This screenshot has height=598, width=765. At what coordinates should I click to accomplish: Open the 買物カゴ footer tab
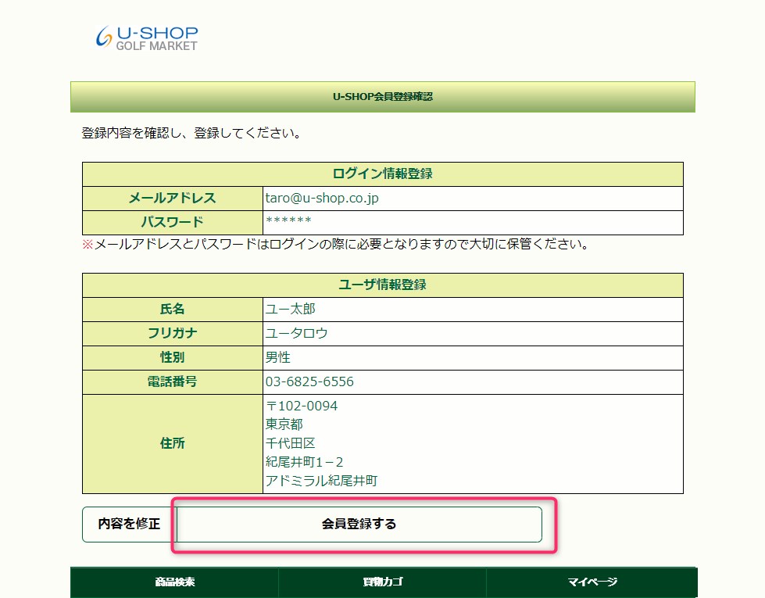[x=383, y=582]
